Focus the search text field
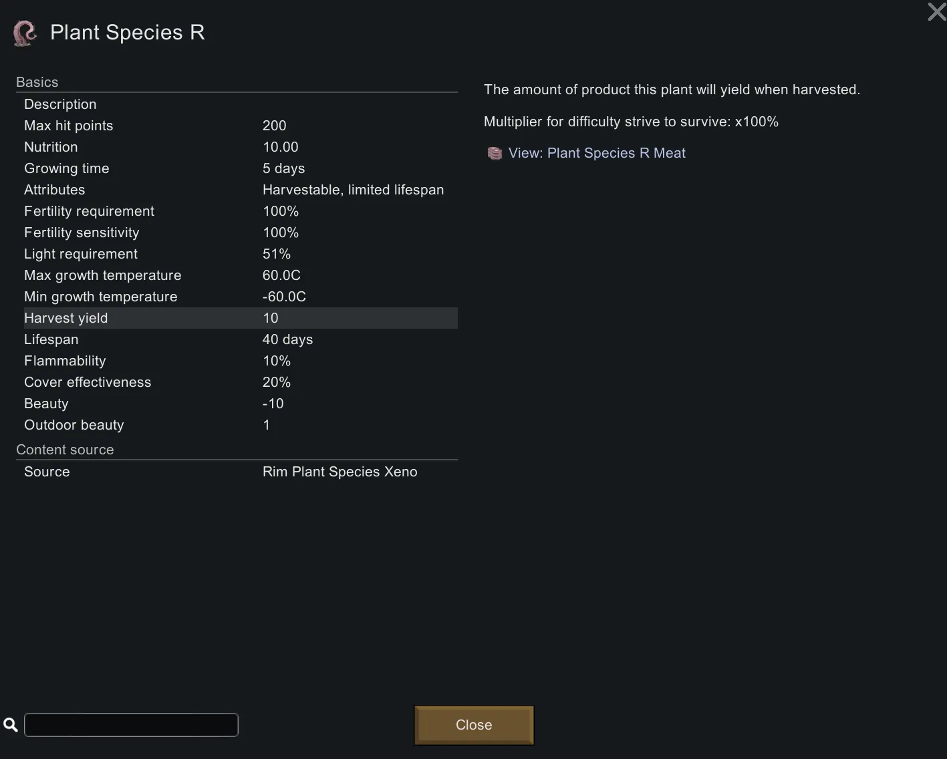The width and height of the screenshot is (947, 759). (x=131, y=725)
